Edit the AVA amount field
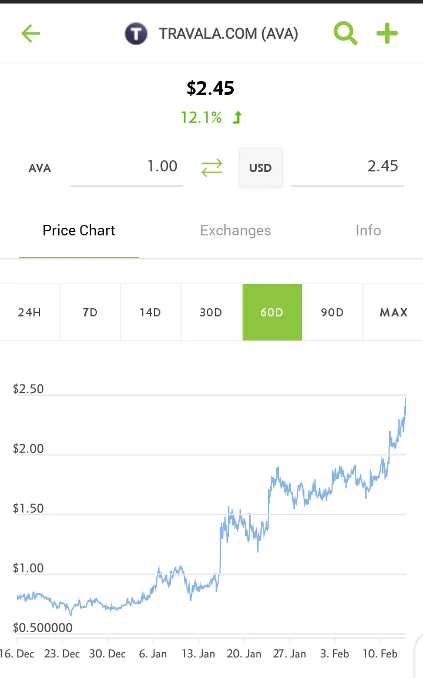 pos(127,167)
